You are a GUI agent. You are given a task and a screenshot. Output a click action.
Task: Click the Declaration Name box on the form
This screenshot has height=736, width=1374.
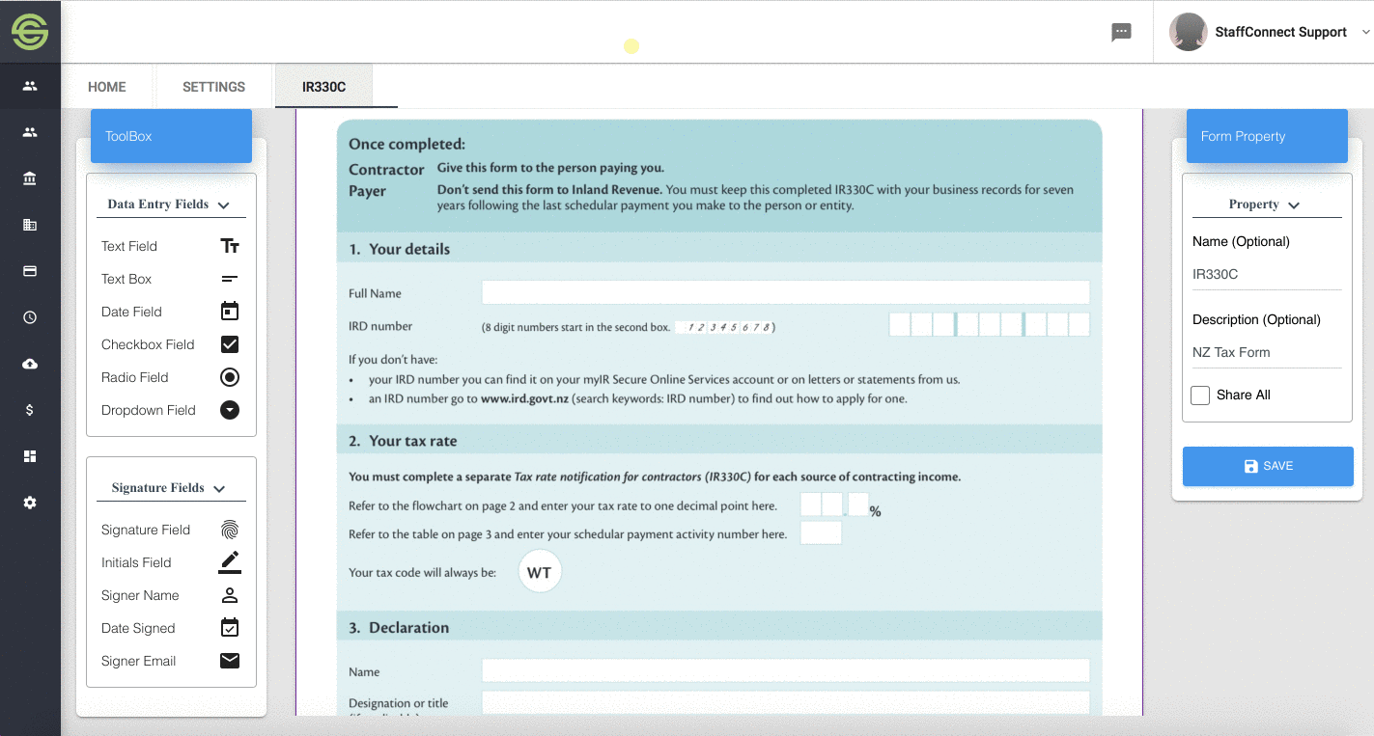pyautogui.click(x=785, y=670)
